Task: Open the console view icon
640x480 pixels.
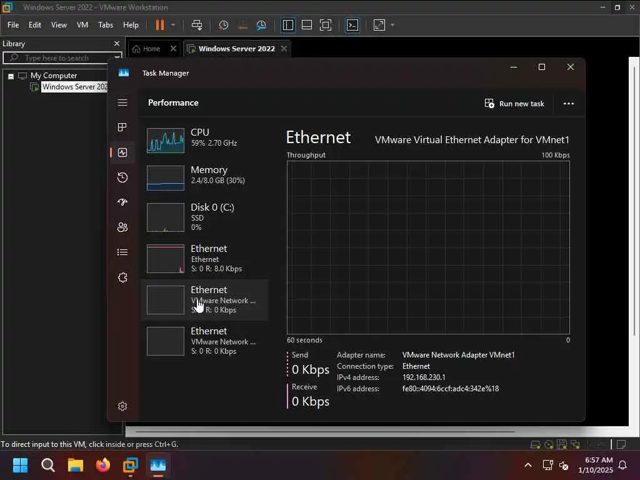Action: (352, 25)
